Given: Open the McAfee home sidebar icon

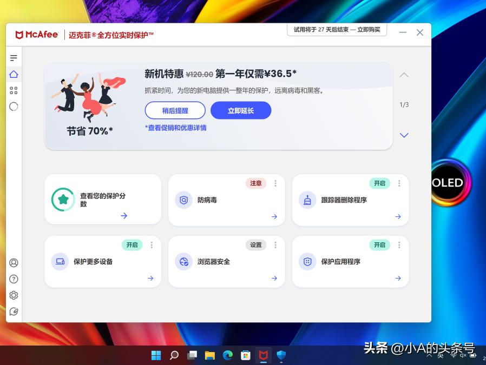Looking at the screenshot, I should tap(14, 74).
